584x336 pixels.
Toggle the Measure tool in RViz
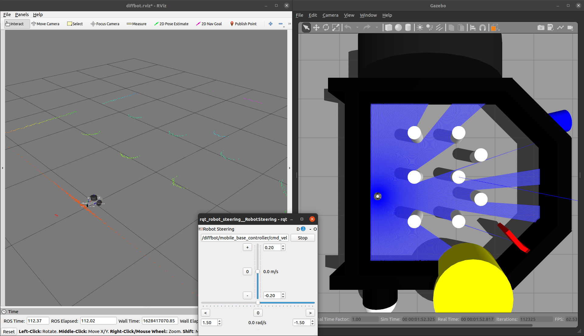tap(136, 24)
